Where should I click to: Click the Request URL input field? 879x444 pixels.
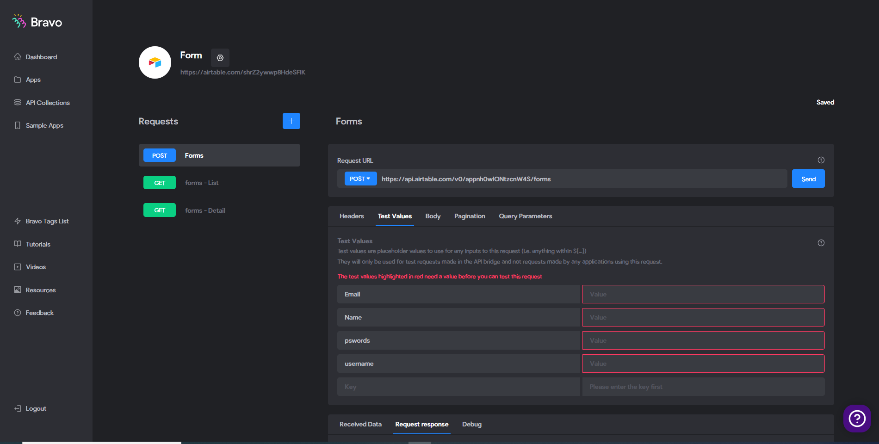click(582, 179)
